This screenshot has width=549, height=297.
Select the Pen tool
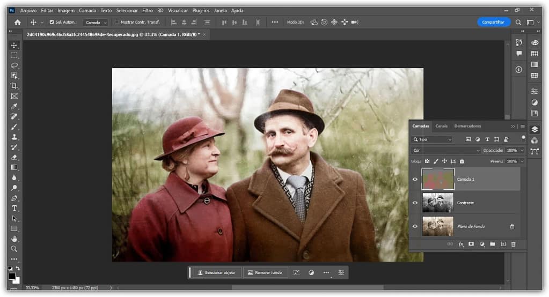tap(14, 198)
